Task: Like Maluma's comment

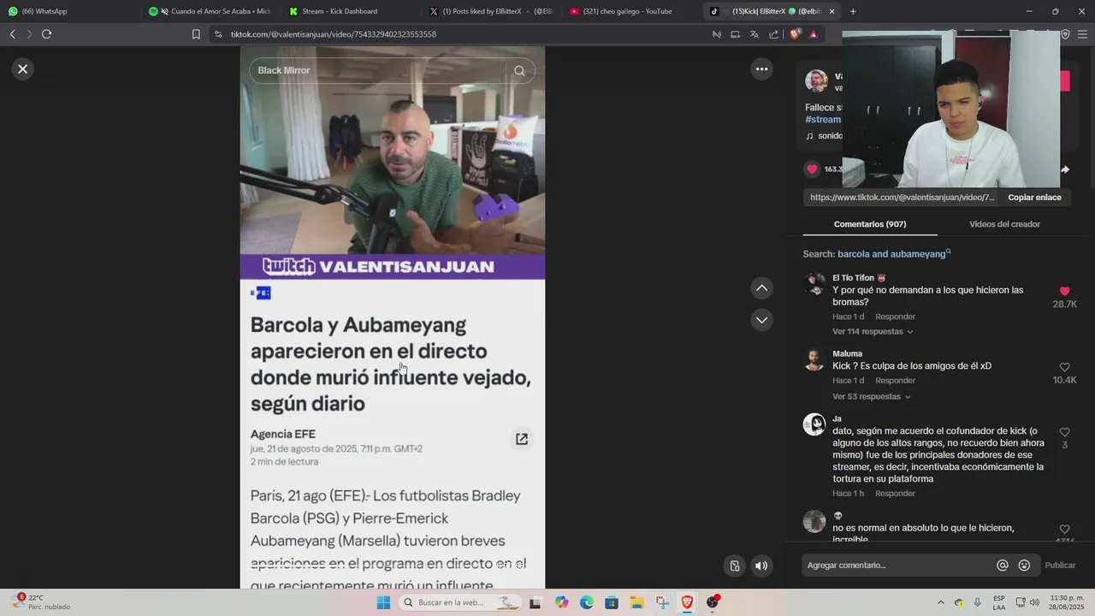Action: pyautogui.click(x=1064, y=367)
